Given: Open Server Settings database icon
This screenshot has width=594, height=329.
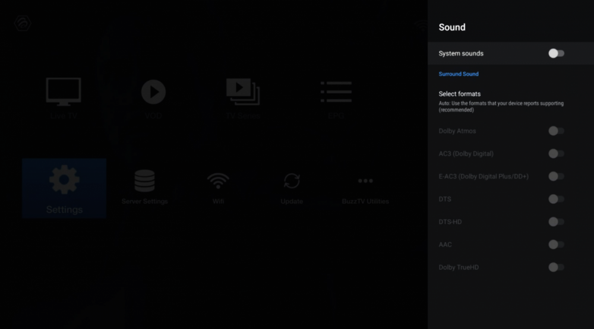Looking at the screenshot, I should pos(144,182).
